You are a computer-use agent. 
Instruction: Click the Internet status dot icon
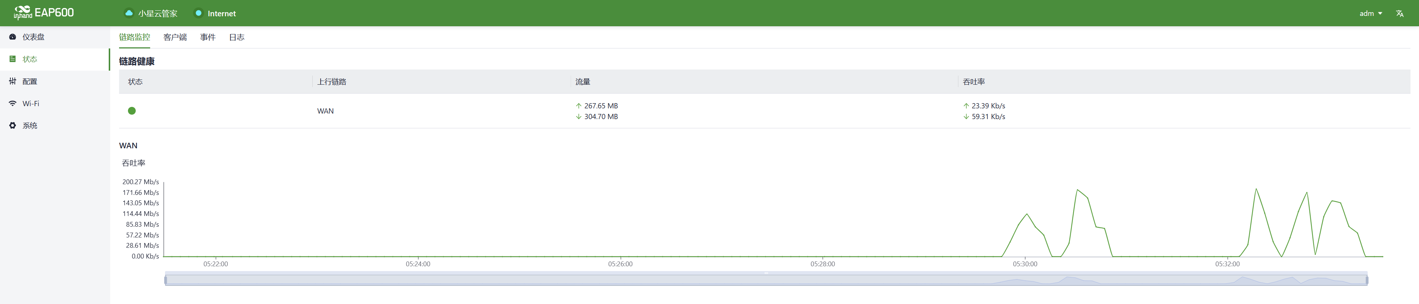(x=198, y=13)
